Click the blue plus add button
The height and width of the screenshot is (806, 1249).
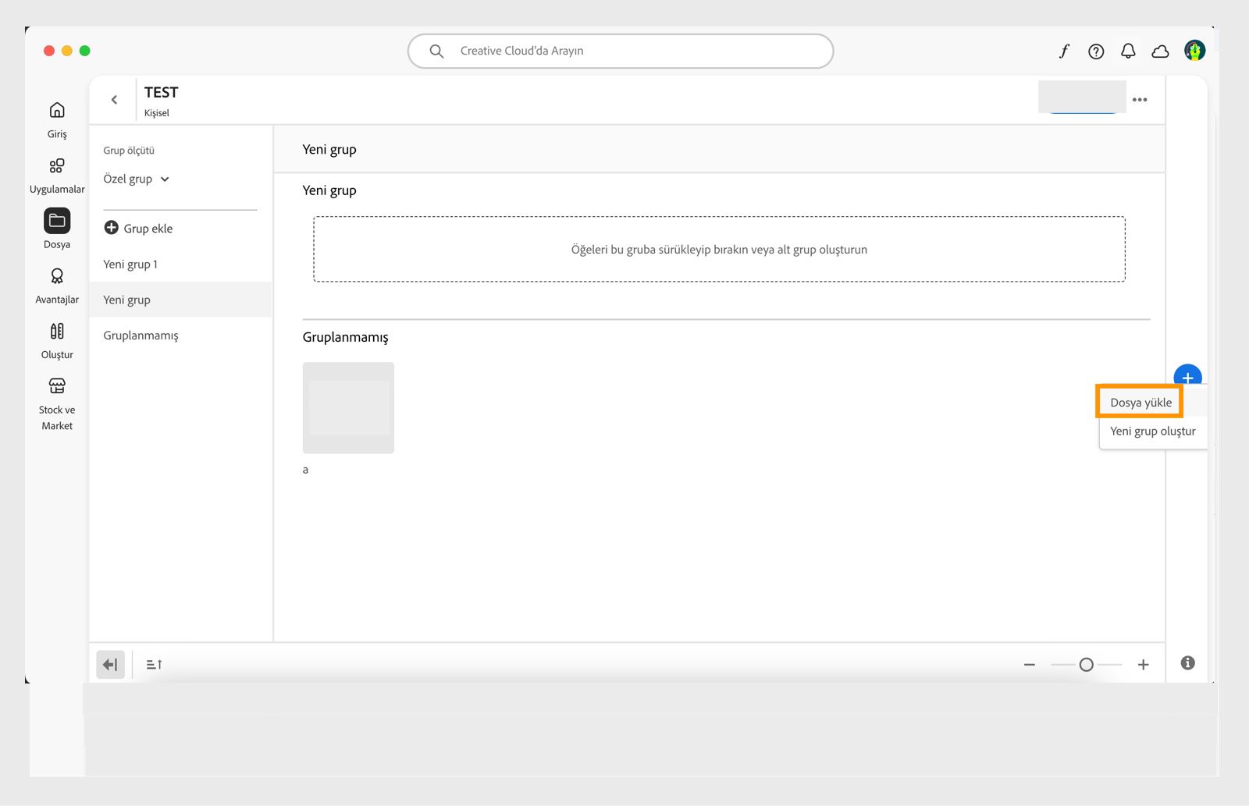pos(1187,375)
